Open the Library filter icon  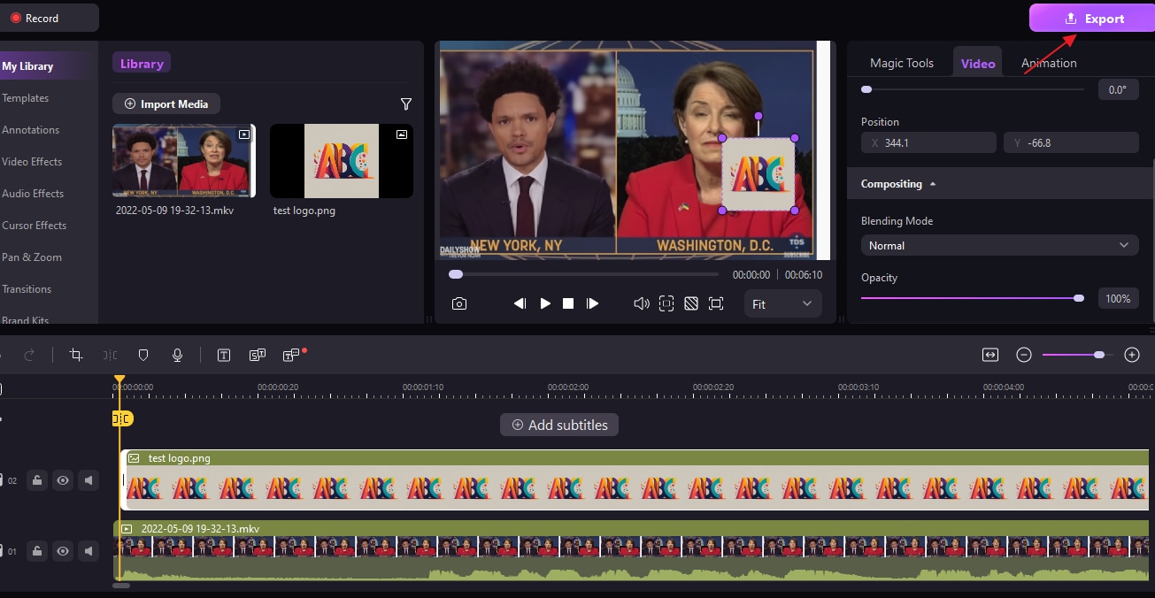tap(406, 104)
